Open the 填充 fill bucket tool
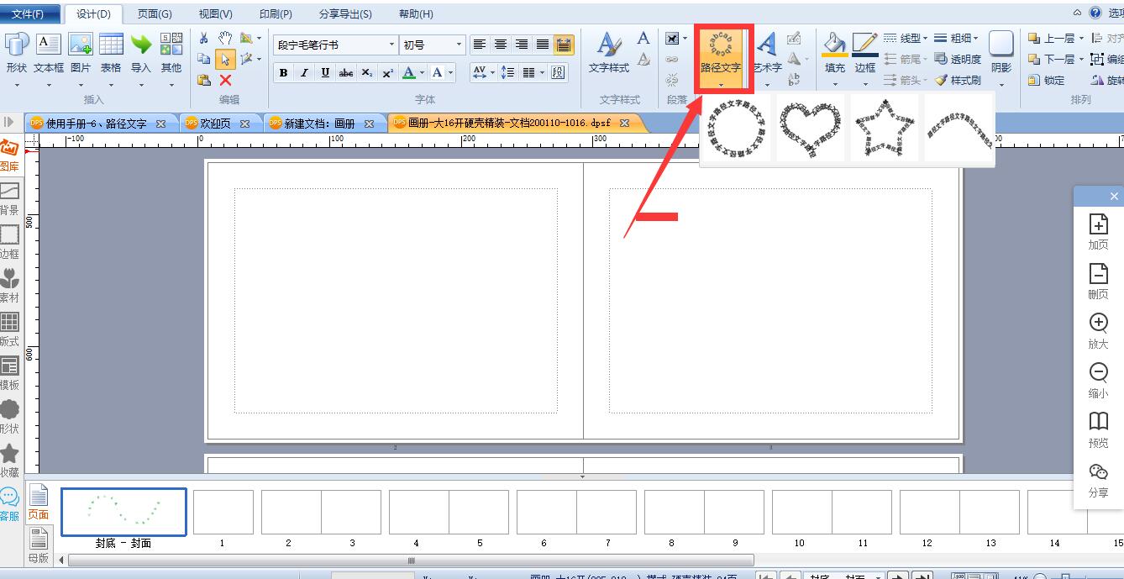The image size is (1124, 579). click(x=835, y=53)
